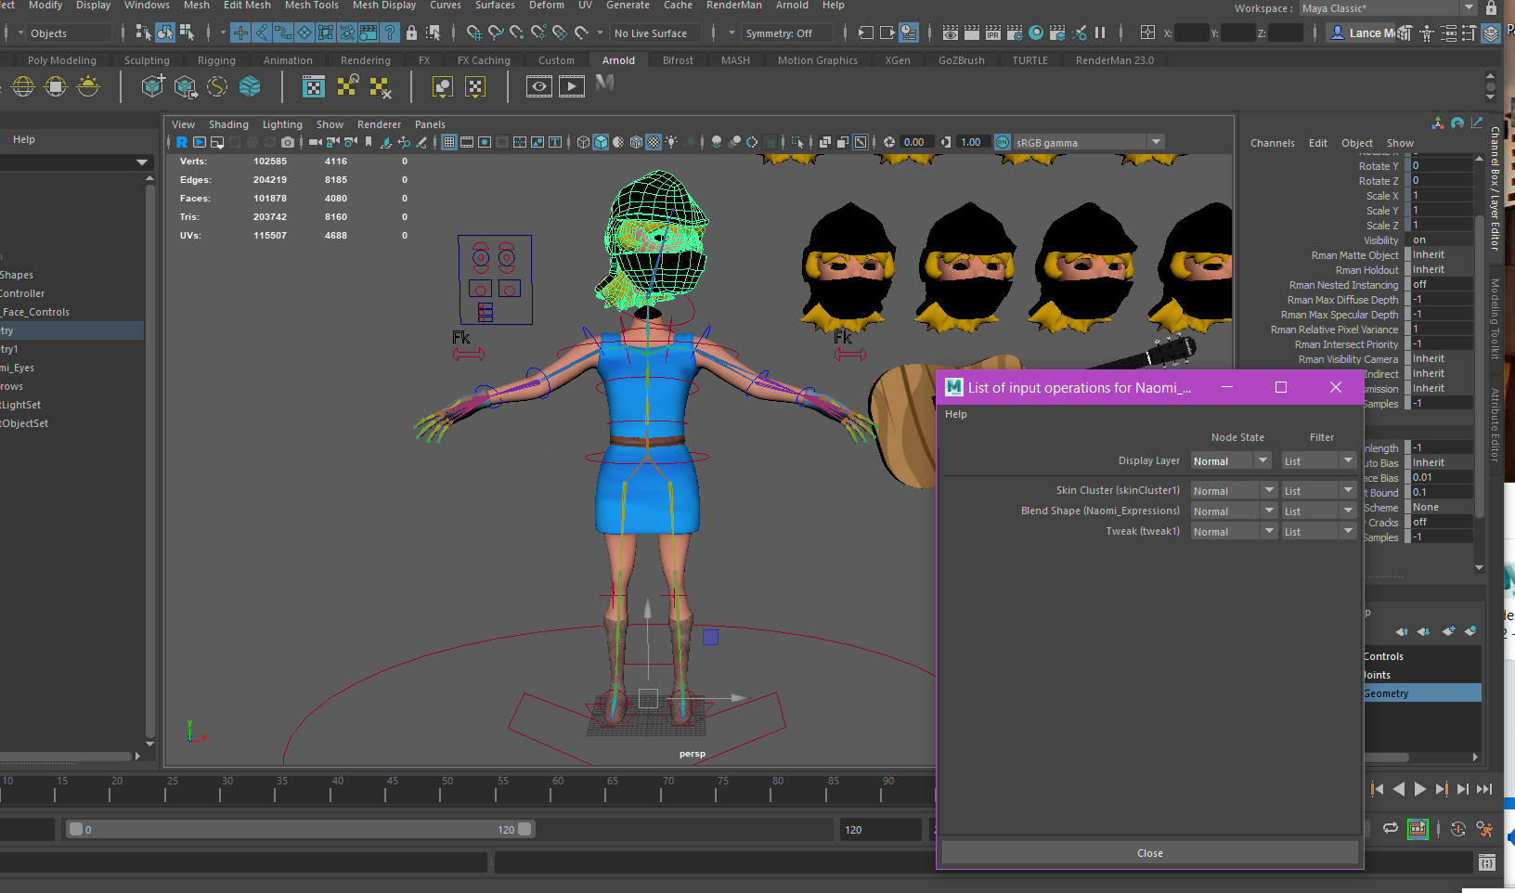Toggle continuous playback looping
The image size is (1515, 893).
point(1392,828)
